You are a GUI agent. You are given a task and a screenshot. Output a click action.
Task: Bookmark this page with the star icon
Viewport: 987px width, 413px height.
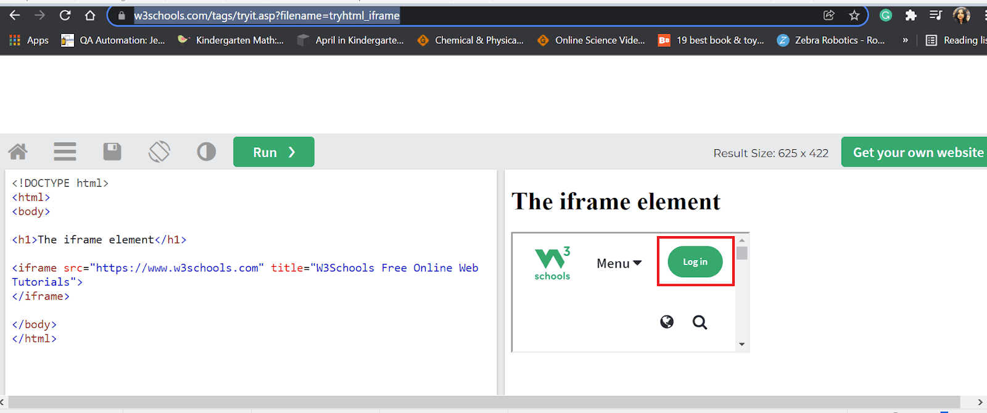[x=854, y=15]
